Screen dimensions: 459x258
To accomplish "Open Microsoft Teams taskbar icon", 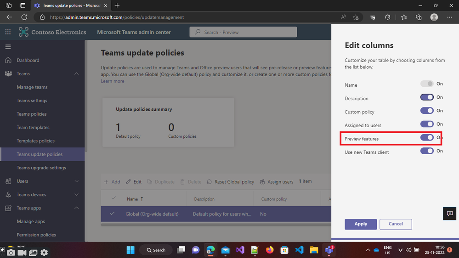I will tap(329, 250).
